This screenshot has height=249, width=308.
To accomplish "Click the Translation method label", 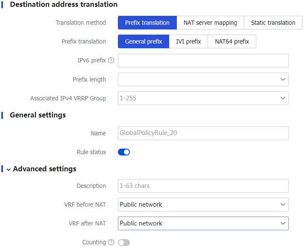I will point(81,23).
